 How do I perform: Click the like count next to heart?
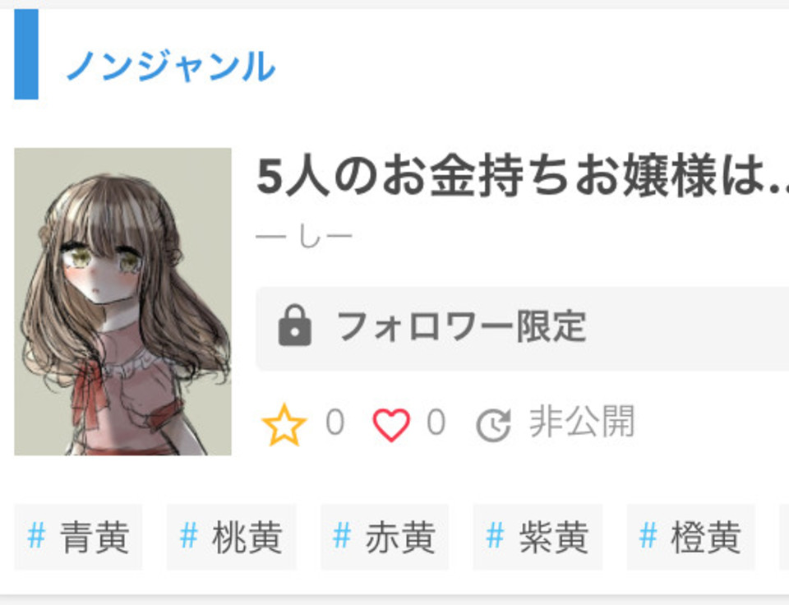[436, 422]
